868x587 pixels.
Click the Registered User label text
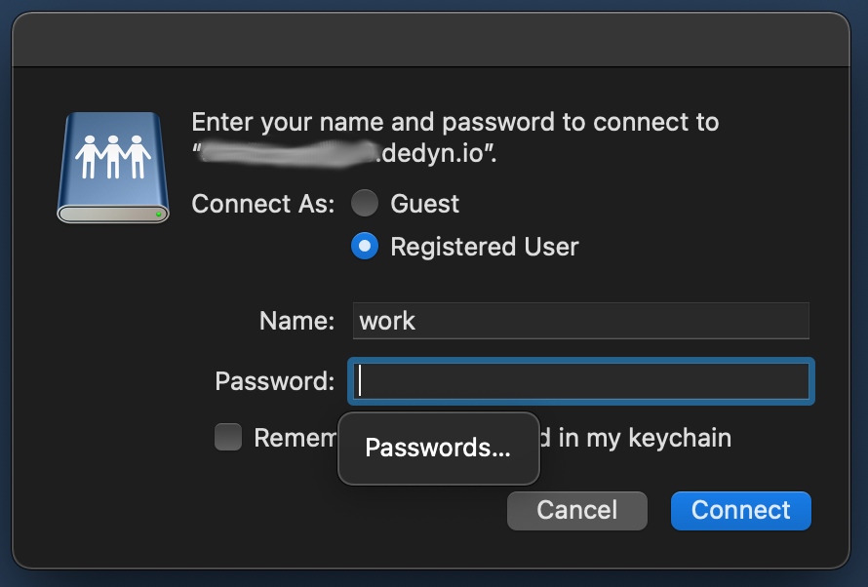point(485,247)
